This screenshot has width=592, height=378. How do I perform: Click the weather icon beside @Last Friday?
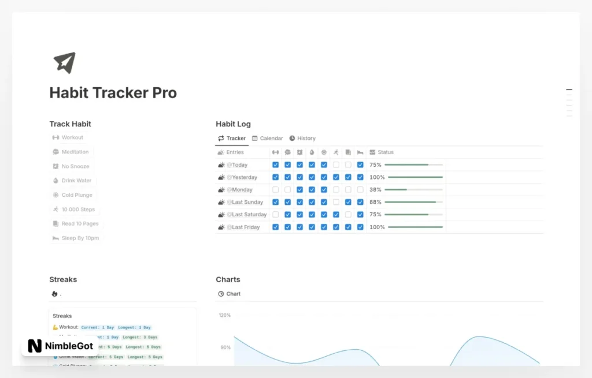point(221,227)
